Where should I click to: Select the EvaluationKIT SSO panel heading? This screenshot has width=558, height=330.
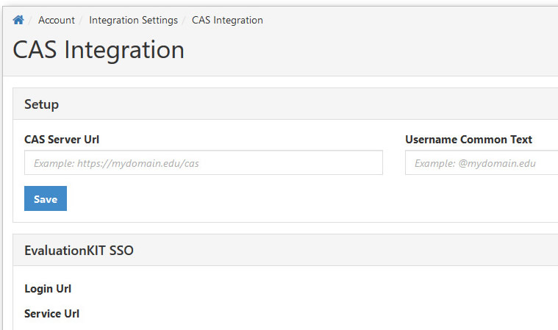(x=79, y=251)
